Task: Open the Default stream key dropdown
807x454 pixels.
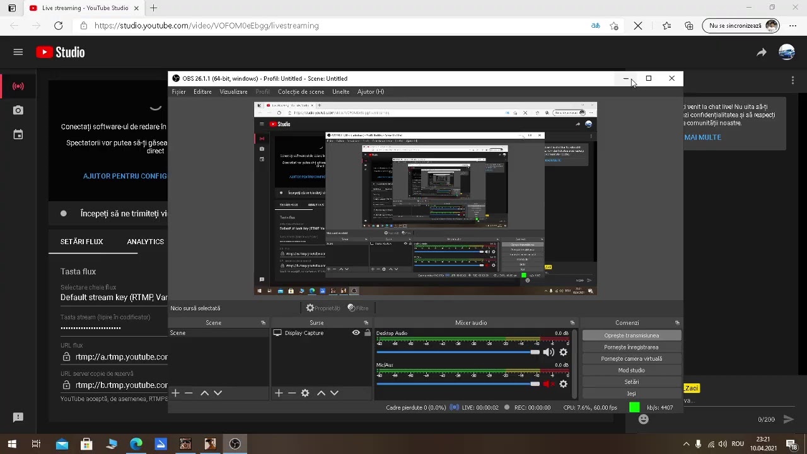Action: 114,297
